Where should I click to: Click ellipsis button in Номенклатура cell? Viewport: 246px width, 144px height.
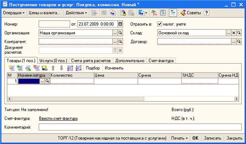42,81
